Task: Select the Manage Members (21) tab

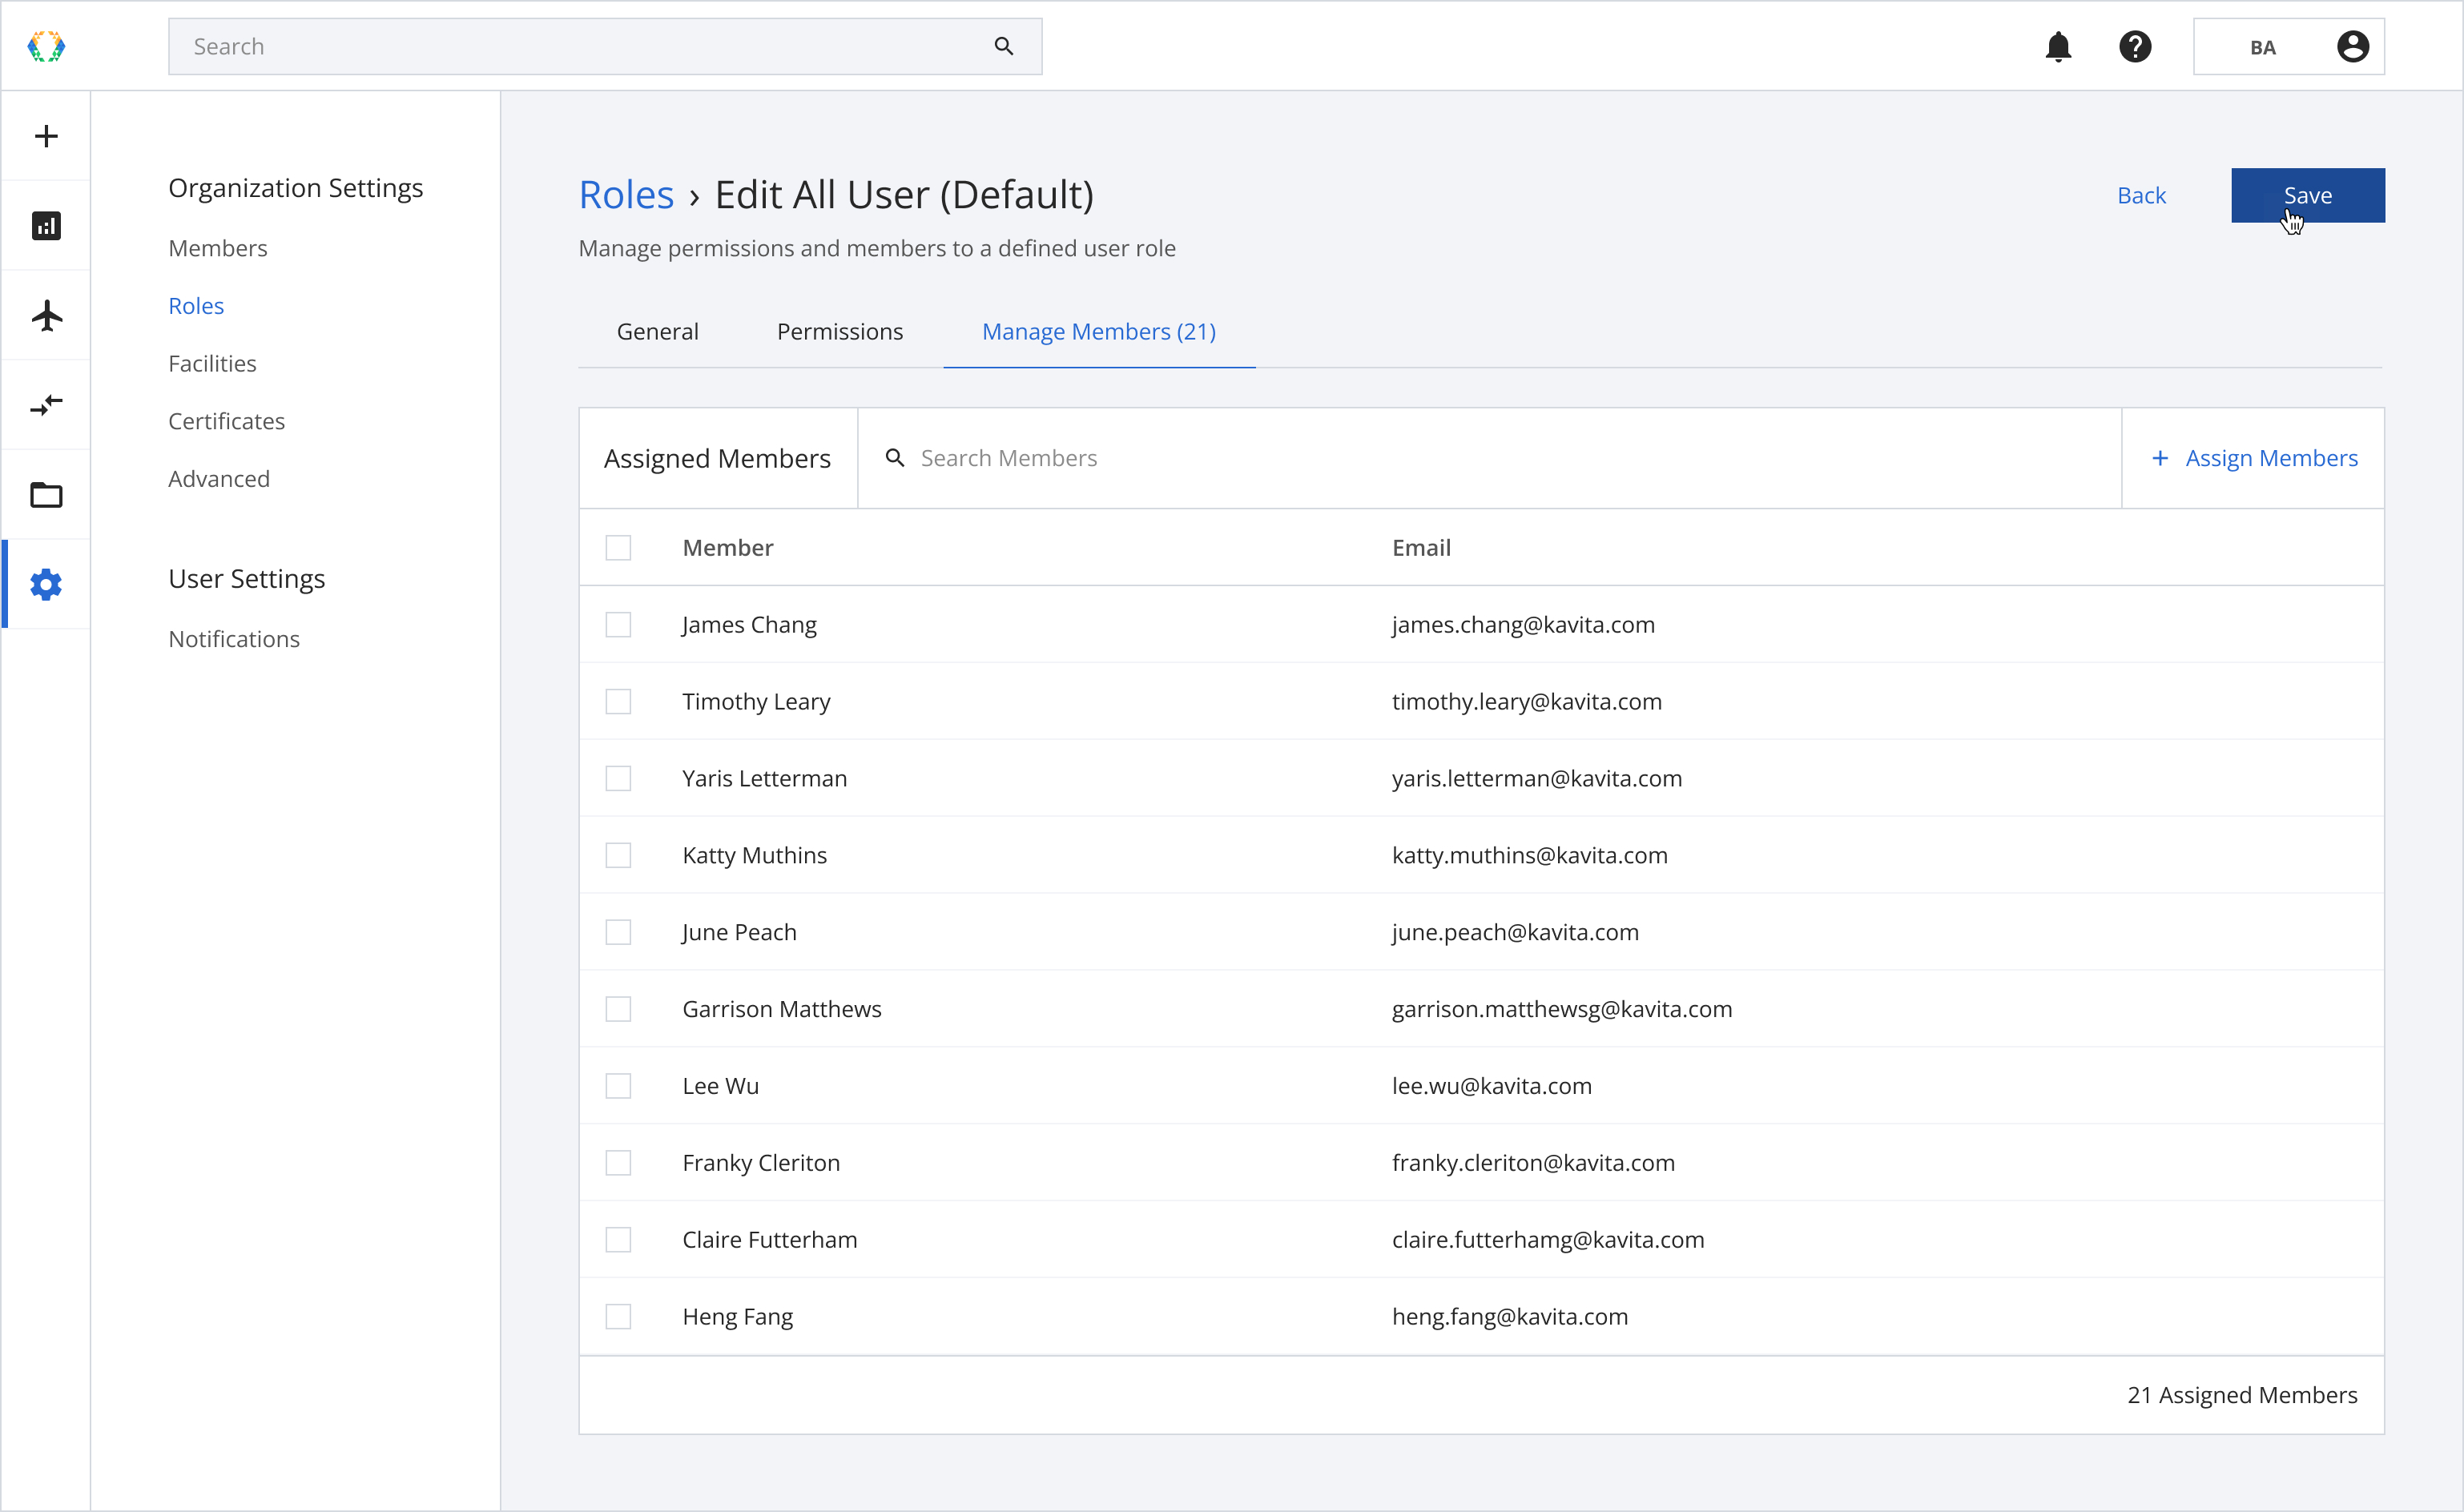Action: tap(1099, 331)
